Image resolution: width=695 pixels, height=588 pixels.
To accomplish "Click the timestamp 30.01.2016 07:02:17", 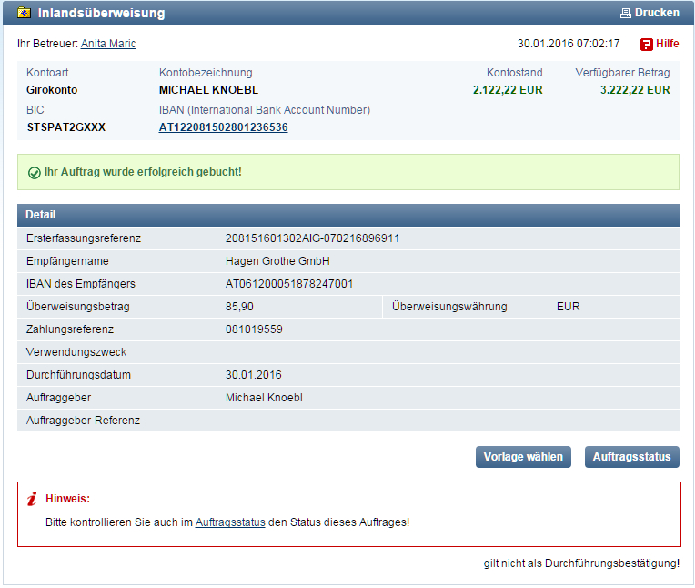I will point(569,44).
